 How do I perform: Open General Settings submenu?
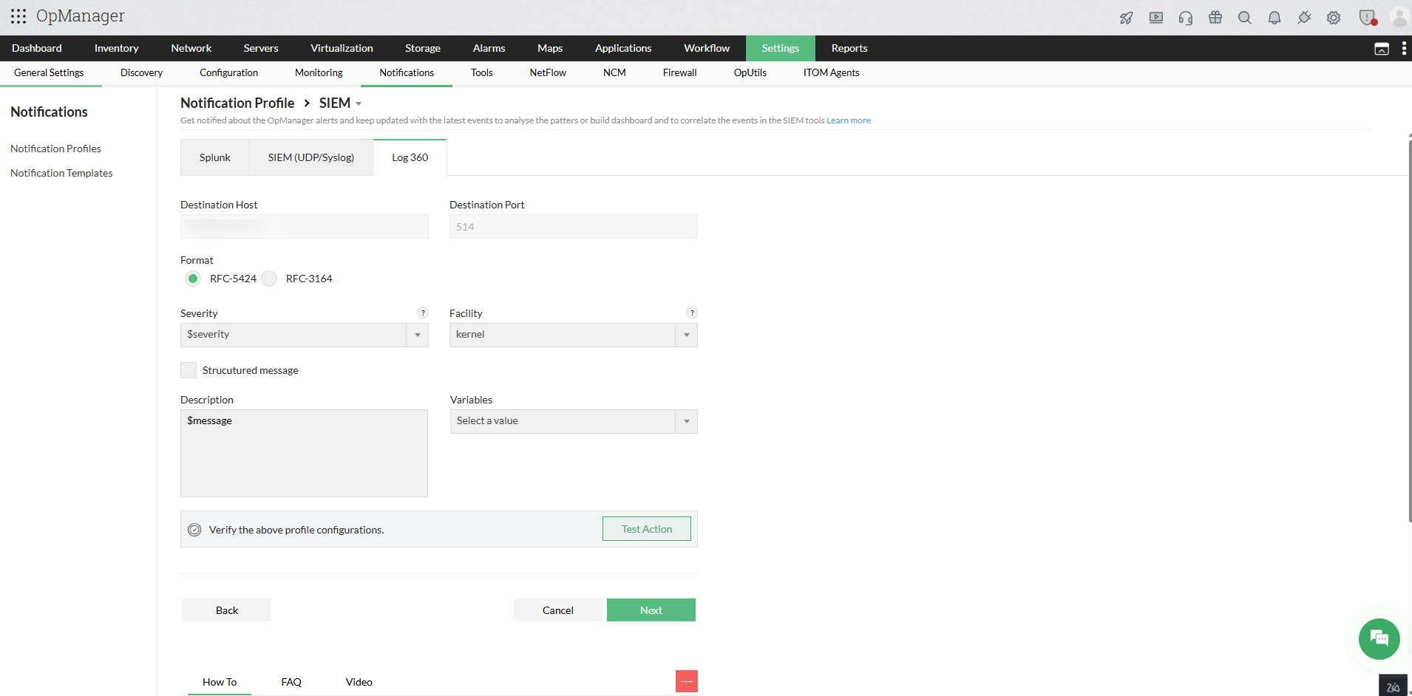point(49,72)
